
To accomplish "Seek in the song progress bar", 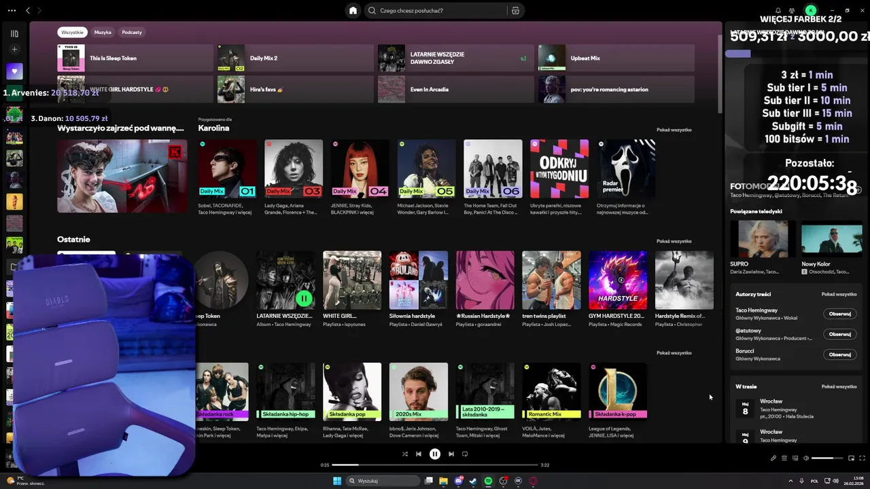I will click(x=435, y=465).
